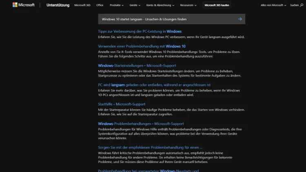Screen dimensions: 306x172
Task: Expand the Produkte dropdown
Action: click(x=117, y=5)
